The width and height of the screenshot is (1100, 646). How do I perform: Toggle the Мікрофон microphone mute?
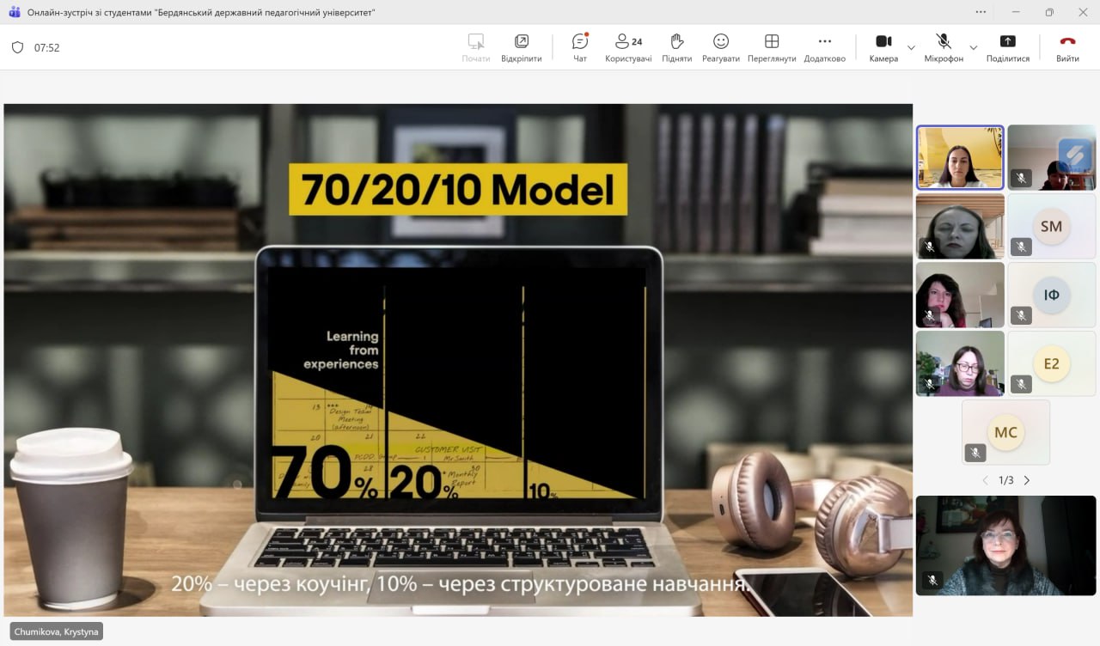click(944, 47)
